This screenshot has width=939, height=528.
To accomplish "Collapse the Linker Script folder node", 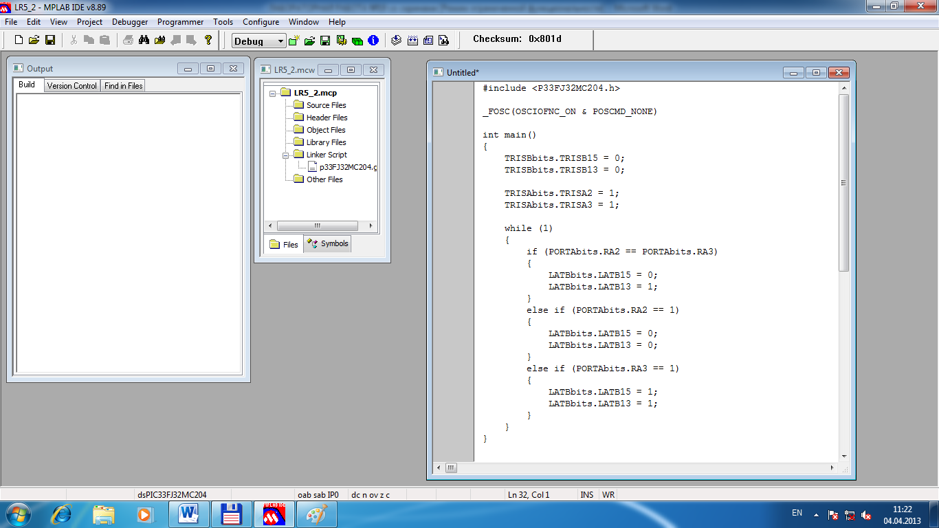I will pos(285,155).
